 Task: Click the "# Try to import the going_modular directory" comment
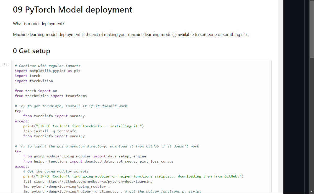click(107, 146)
